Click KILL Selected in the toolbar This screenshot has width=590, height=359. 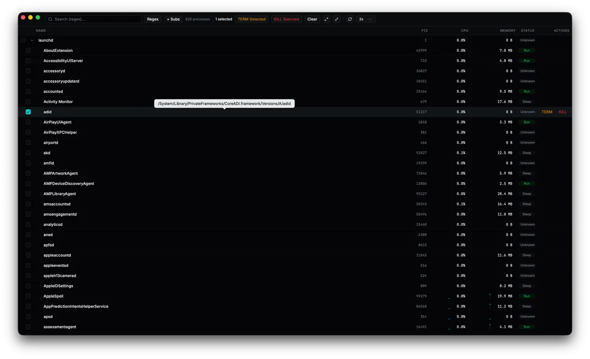point(287,19)
